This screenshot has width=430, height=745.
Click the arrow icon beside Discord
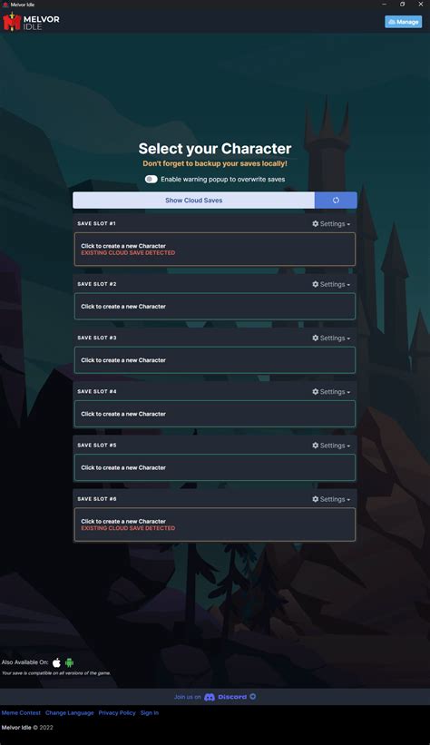tap(253, 697)
